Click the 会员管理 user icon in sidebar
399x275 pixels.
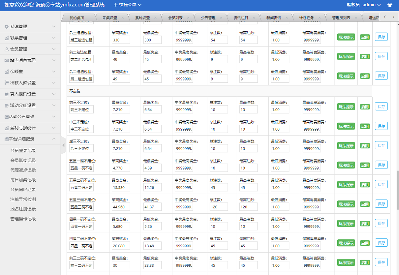pyautogui.click(x=6, y=49)
